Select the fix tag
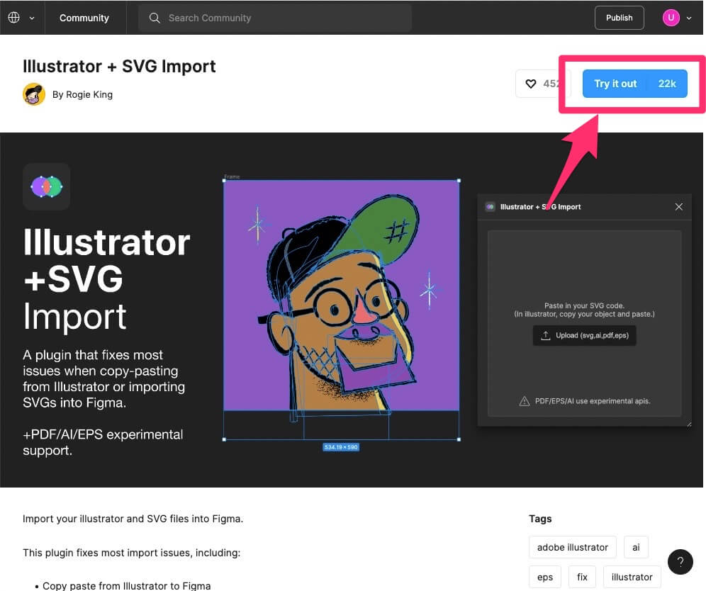 coord(582,577)
